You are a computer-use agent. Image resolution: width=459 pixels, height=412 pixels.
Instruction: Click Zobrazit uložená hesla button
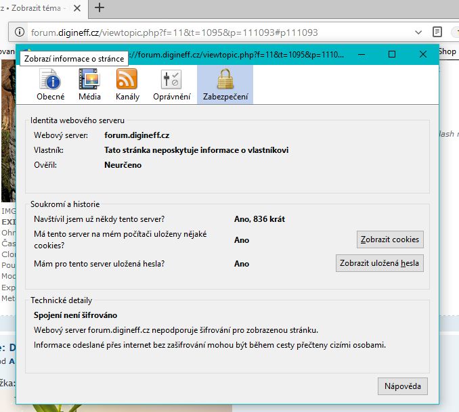[379, 263]
